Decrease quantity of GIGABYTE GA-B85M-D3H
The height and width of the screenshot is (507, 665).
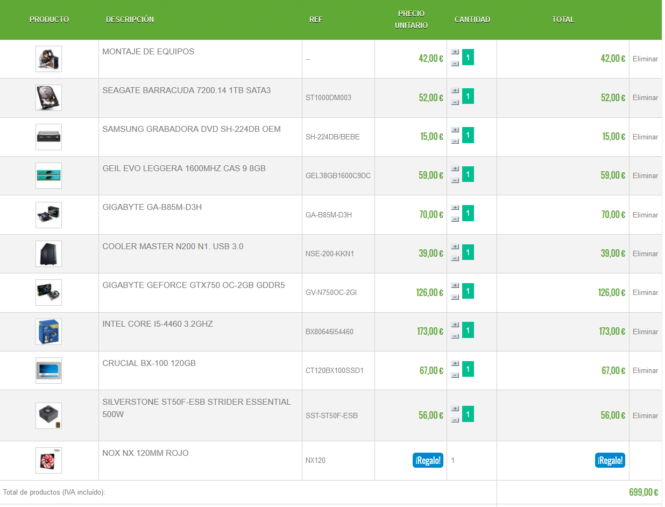coord(455,219)
